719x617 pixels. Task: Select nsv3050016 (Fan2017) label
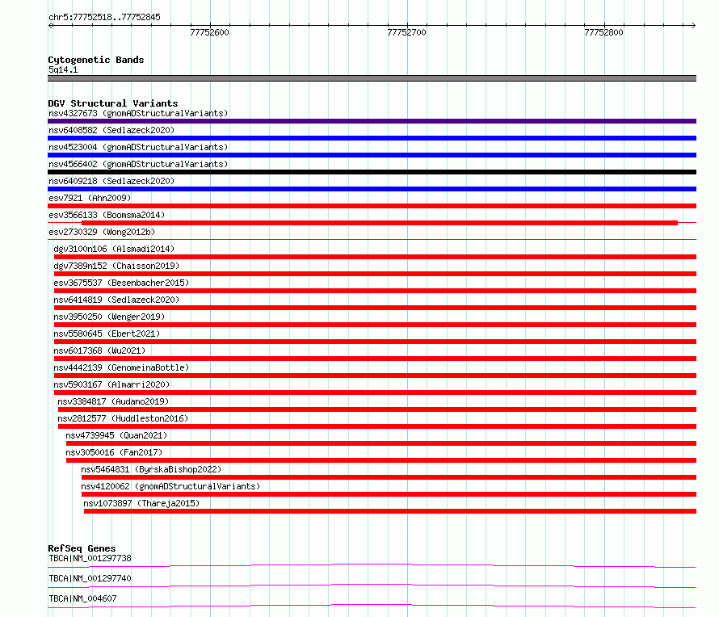[x=114, y=452]
